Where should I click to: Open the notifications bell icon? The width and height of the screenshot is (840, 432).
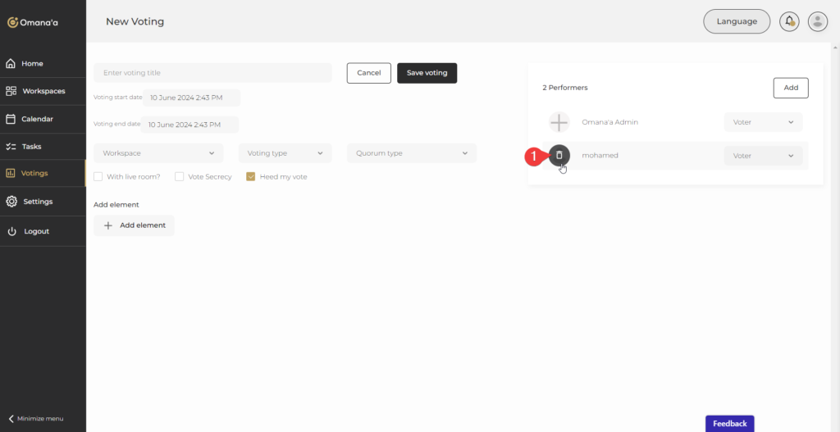pos(789,21)
